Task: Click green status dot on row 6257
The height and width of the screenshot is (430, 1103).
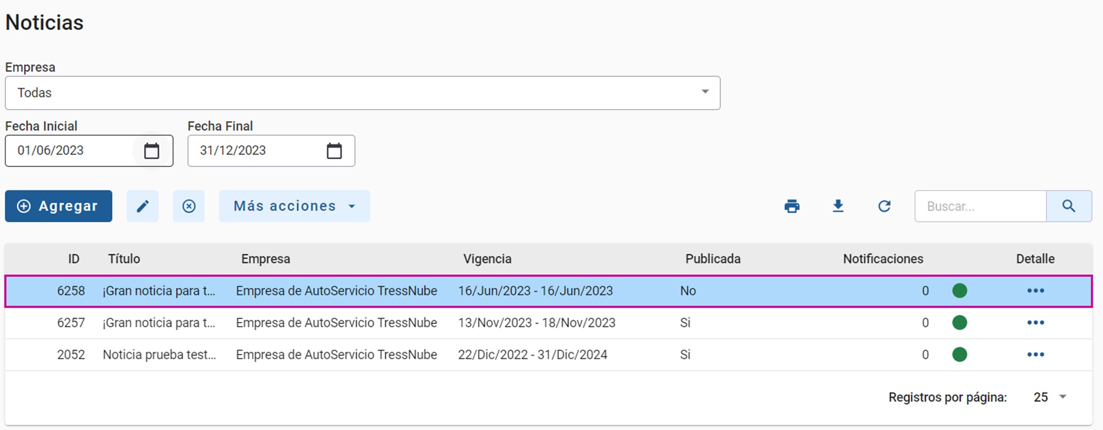Action: [959, 323]
